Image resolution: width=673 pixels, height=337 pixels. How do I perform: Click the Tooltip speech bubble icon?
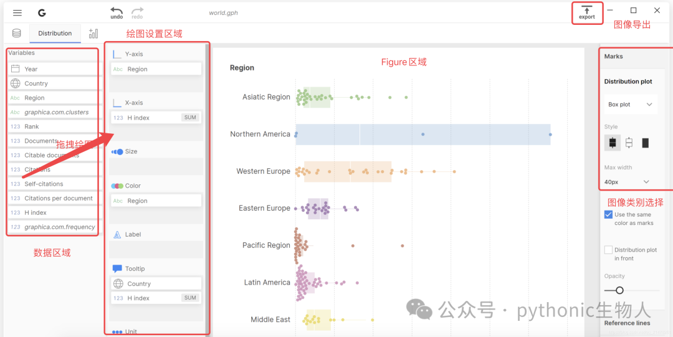point(117,268)
